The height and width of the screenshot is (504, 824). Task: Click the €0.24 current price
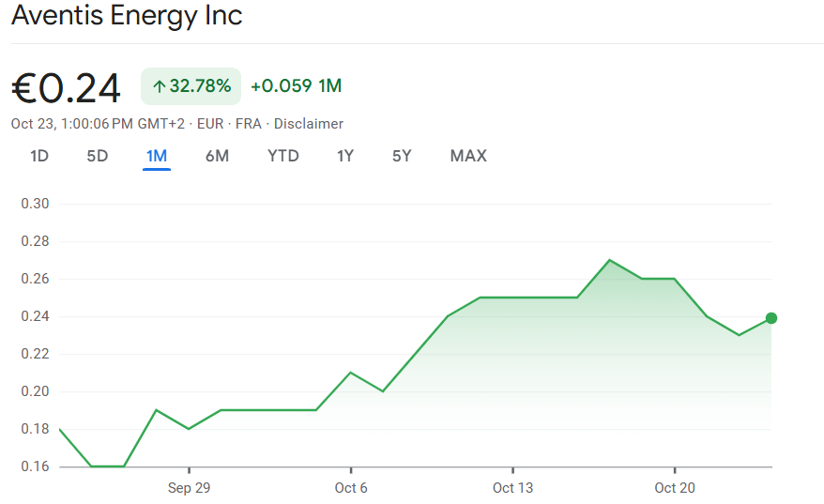(x=67, y=88)
